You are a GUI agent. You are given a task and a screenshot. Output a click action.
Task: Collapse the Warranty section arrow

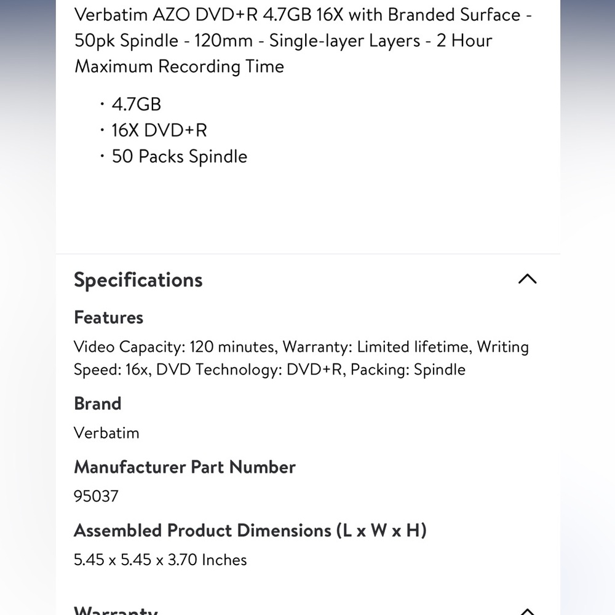tap(527, 611)
